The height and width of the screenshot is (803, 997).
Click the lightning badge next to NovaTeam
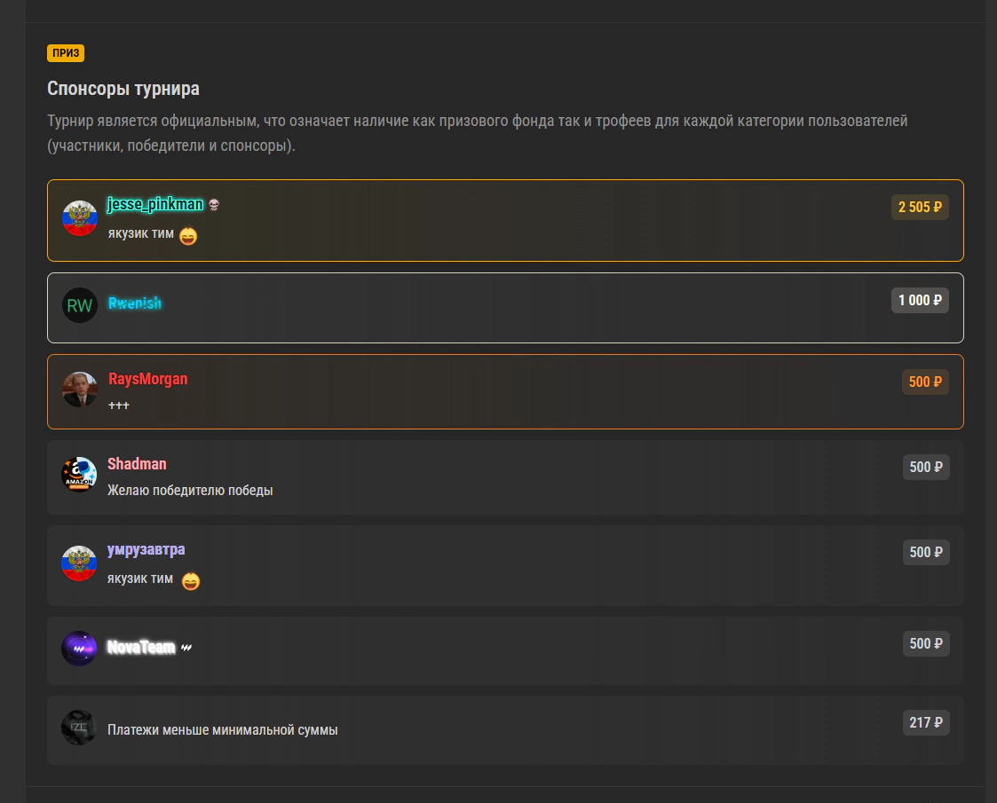pyautogui.click(x=186, y=648)
